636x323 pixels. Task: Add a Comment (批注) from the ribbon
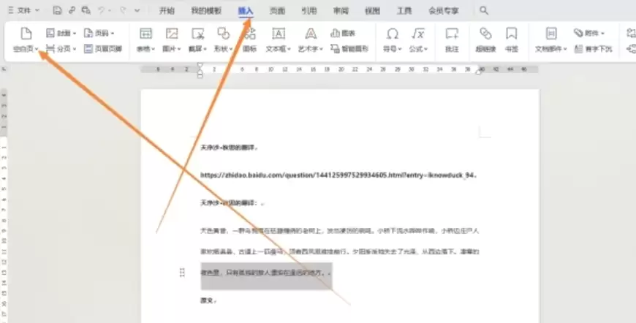[x=452, y=33]
